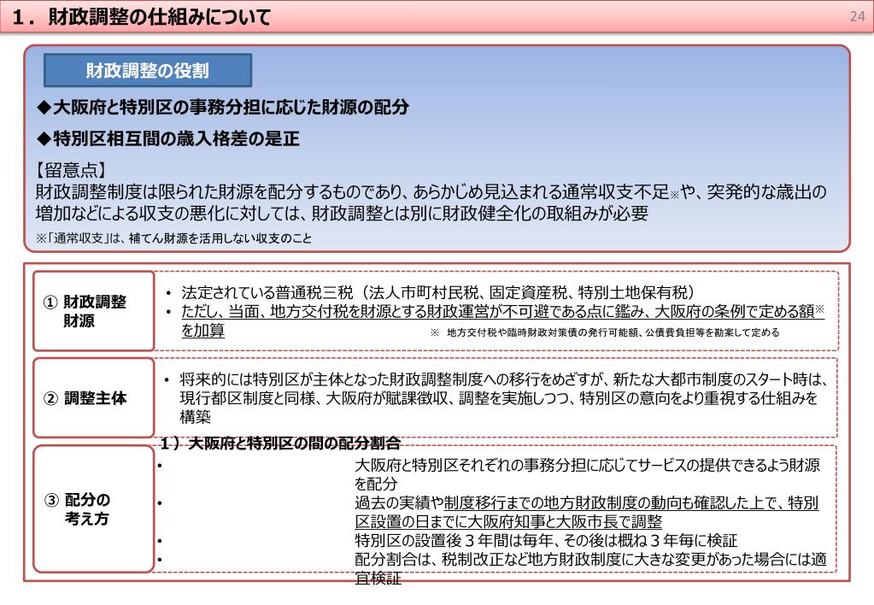
Task: Click the bullet 特別区の設置後３年間は毎年
Action: (x=546, y=540)
